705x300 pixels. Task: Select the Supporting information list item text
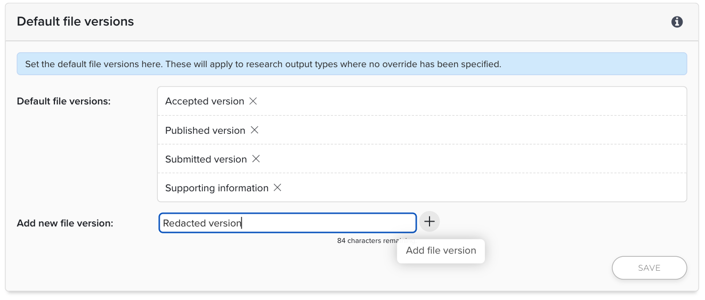(217, 188)
